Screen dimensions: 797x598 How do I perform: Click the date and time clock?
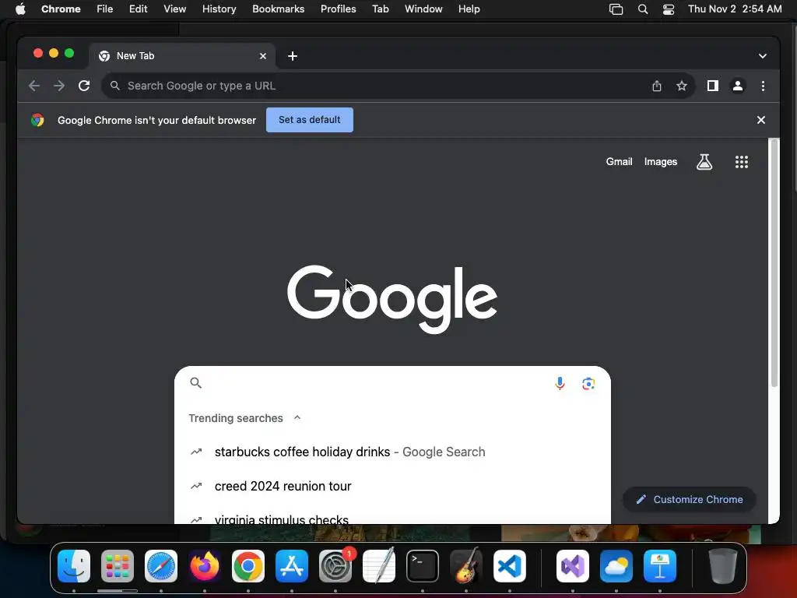(x=735, y=9)
